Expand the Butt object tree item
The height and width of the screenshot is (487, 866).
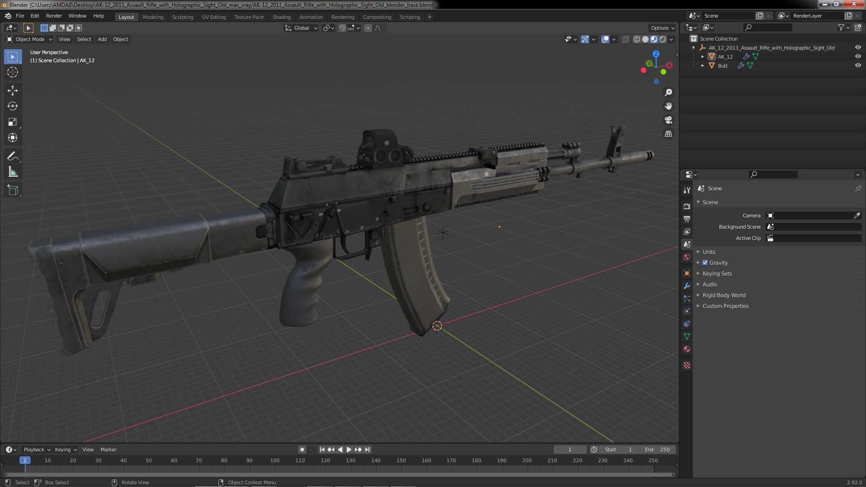pyautogui.click(x=702, y=65)
